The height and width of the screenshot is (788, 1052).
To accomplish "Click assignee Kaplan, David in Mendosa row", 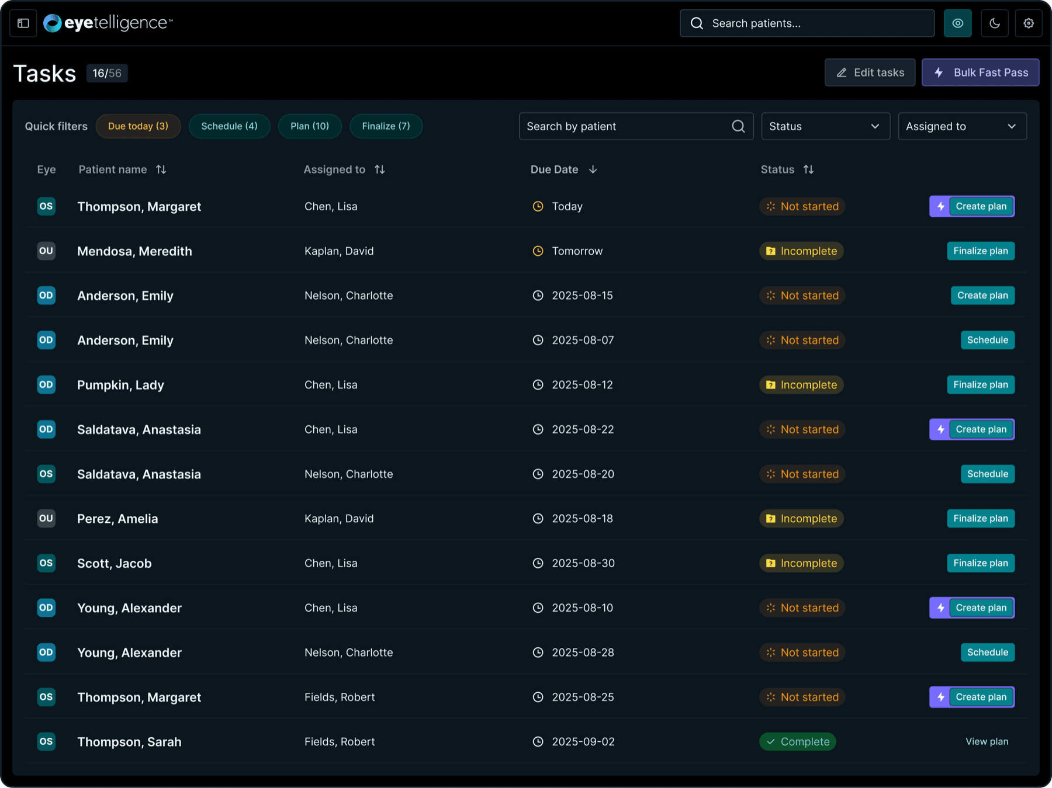I will point(339,251).
